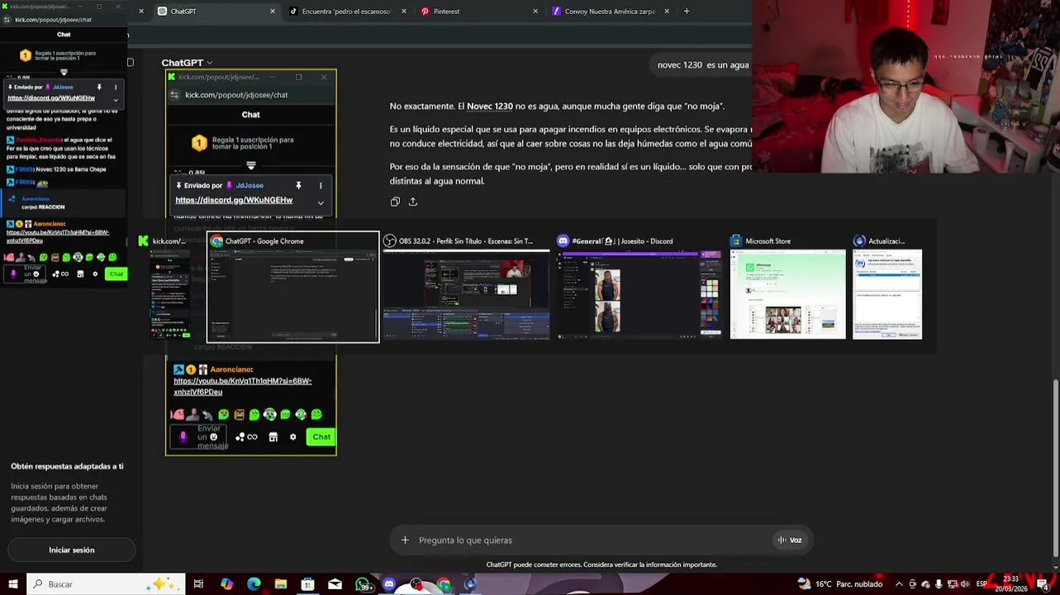
Task: Open Discord from the taskbar
Action: pyautogui.click(x=389, y=584)
